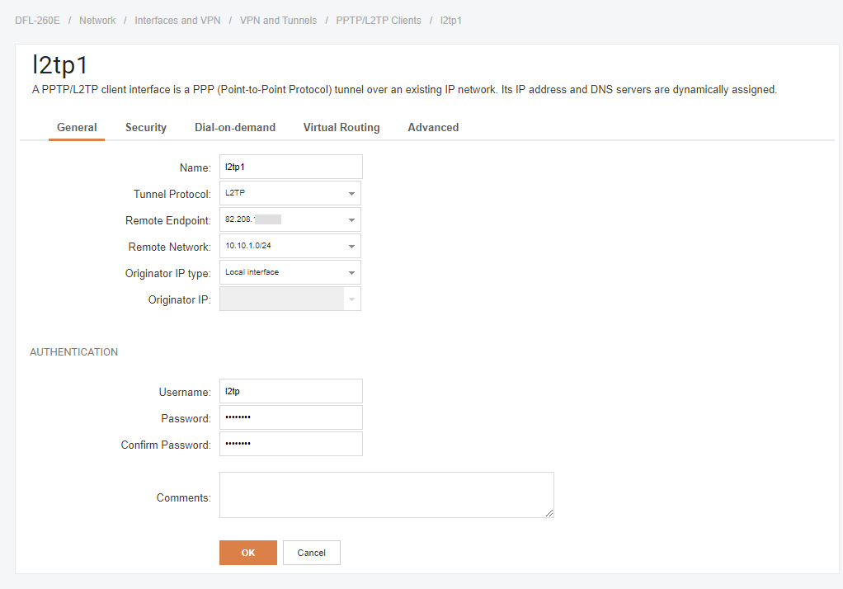Focus the Username text field
Screen dimensions: 843x589
click(290, 391)
